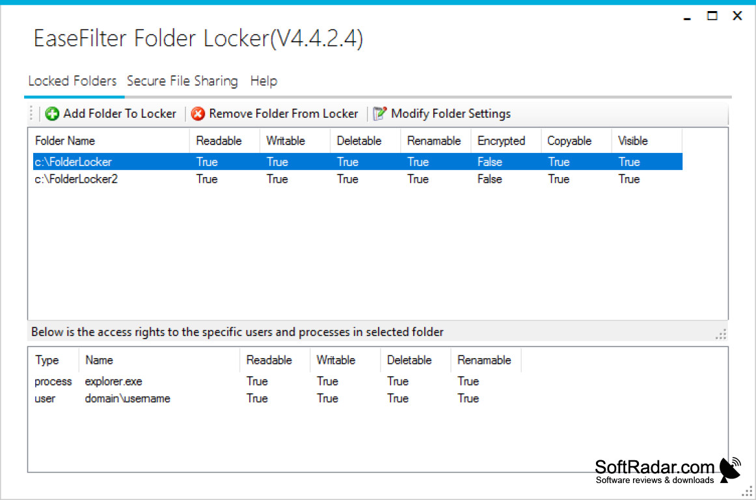Screen dimensions: 756x500
Task: Click Deletable True value for c:\FolderLocker2
Action: pos(347,179)
